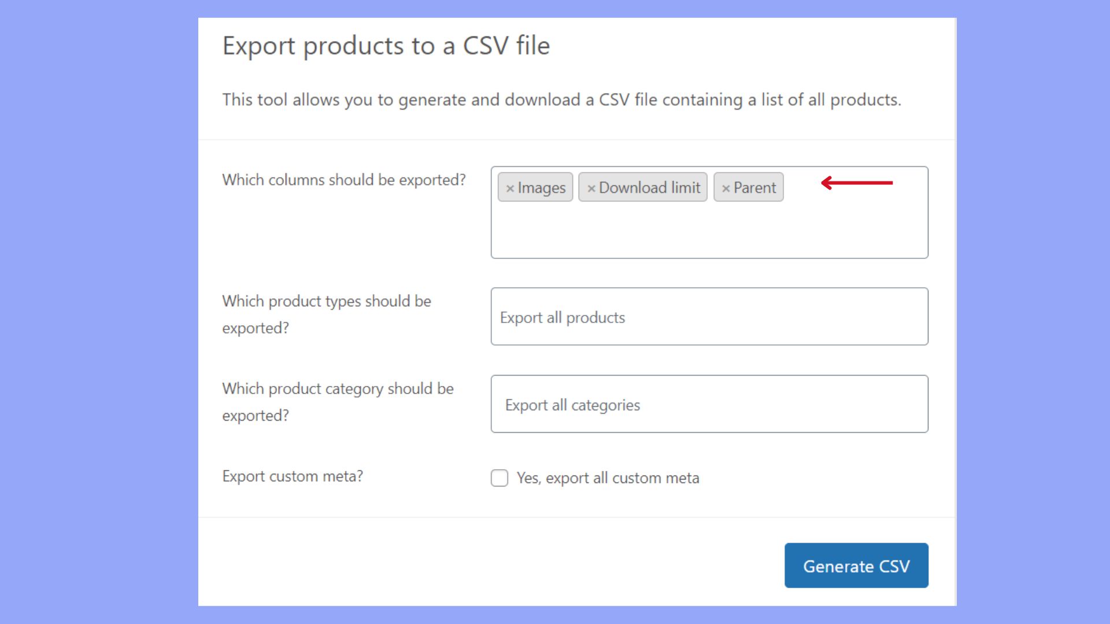Remove the Images column tag

[510, 188]
